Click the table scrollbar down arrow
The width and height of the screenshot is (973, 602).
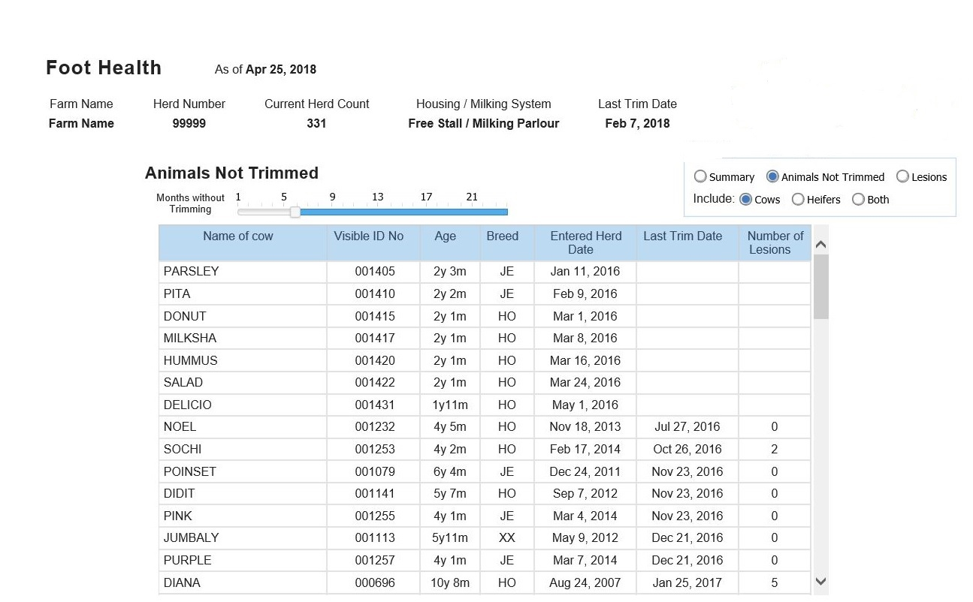(x=820, y=581)
